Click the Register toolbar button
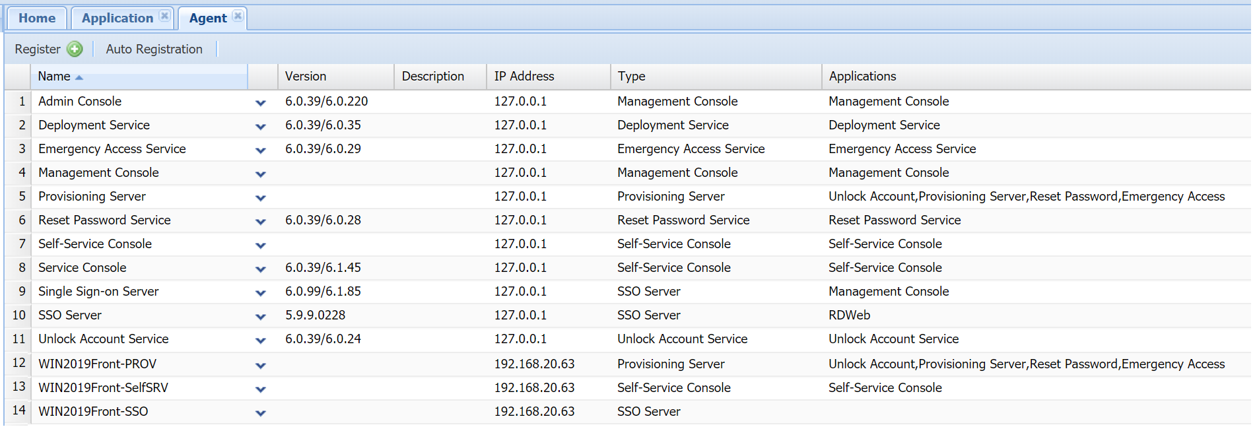 tap(38, 49)
